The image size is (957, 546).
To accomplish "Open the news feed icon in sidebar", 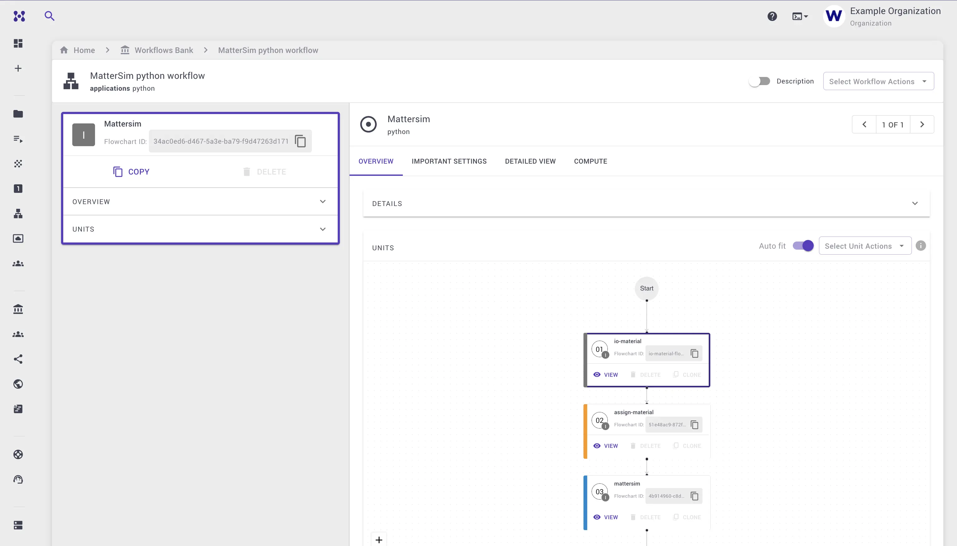I will [18, 409].
